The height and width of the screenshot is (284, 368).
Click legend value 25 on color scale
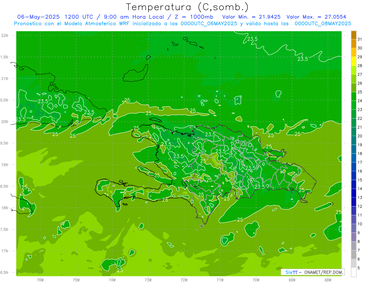(x=360, y=92)
